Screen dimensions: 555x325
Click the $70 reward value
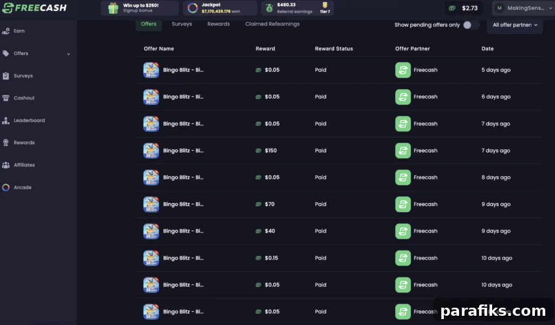pyautogui.click(x=270, y=204)
